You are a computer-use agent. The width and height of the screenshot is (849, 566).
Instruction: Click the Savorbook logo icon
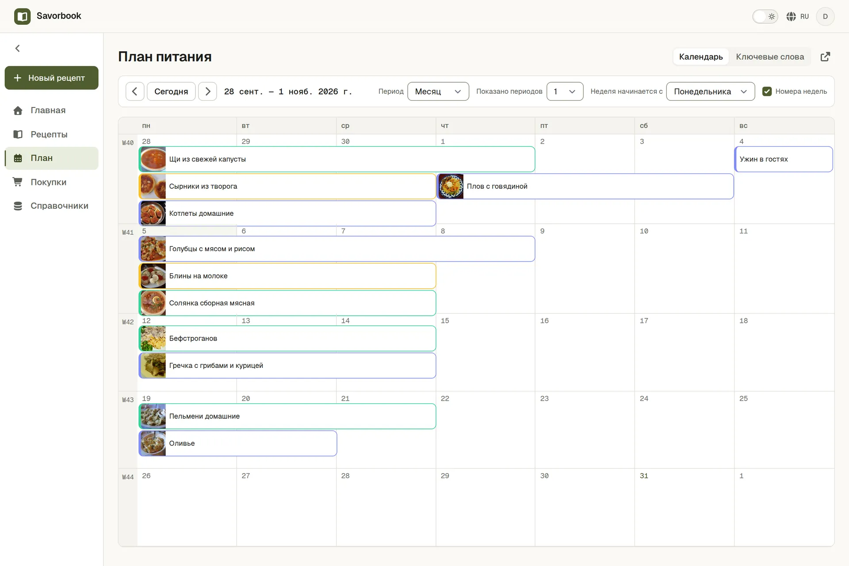(x=22, y=16)
